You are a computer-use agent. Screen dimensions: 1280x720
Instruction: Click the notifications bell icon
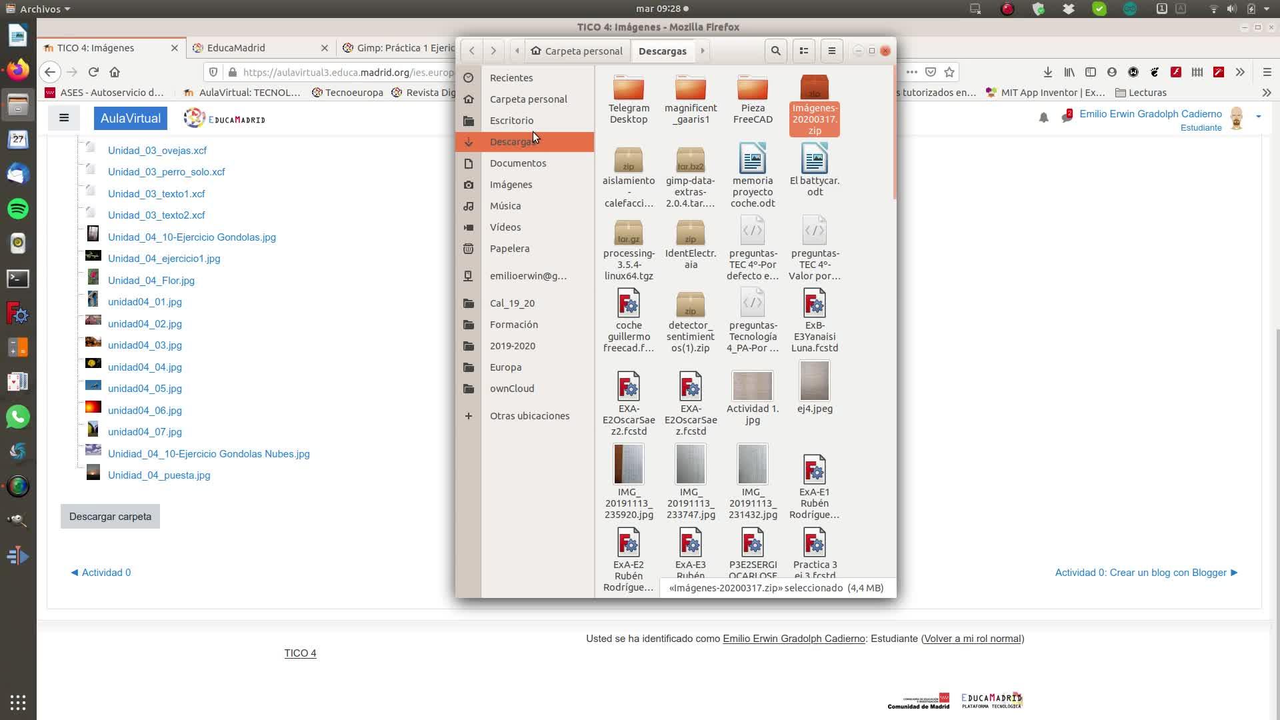click(1043, 118)
